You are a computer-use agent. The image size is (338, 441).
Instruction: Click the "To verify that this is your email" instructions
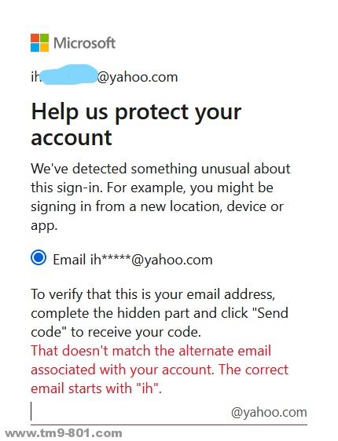[160, 313]
